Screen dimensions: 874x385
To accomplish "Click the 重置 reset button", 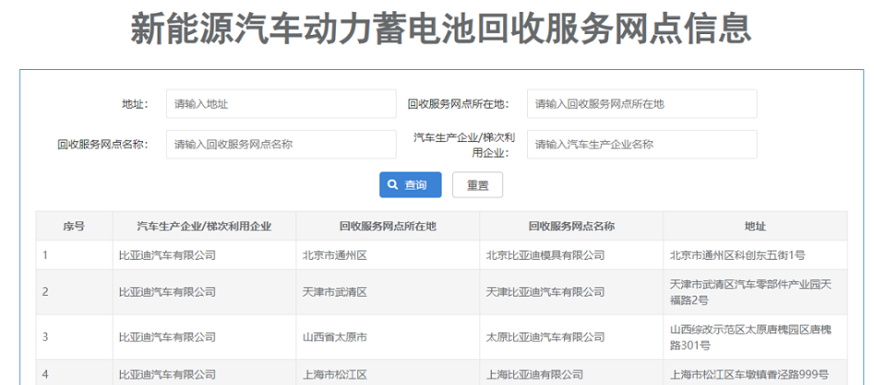I will point(478,185).
